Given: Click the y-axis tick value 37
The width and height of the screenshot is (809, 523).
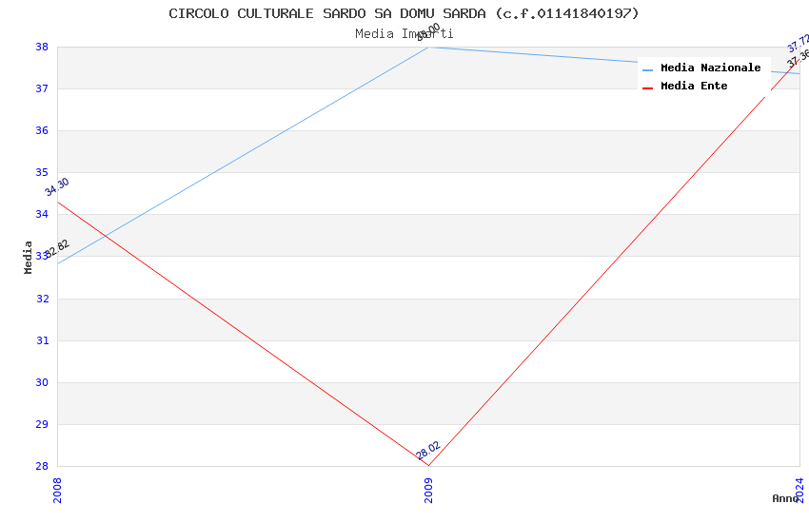Looking at the screenshot, I should 42,88.
